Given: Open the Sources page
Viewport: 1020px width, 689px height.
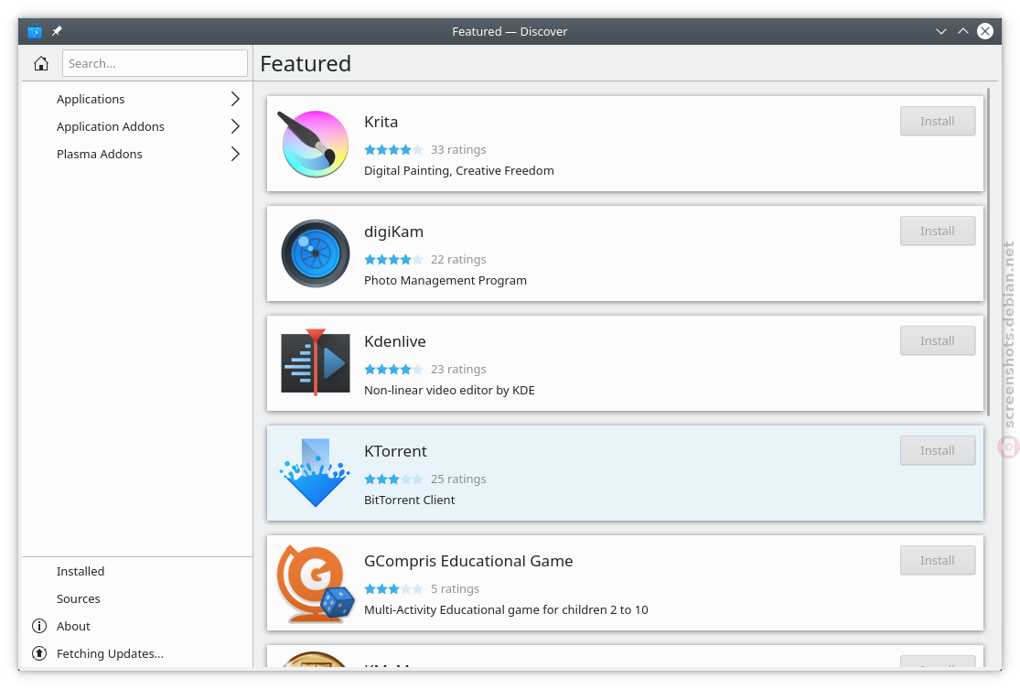Looking at the screenshot, I should point(137,598).
